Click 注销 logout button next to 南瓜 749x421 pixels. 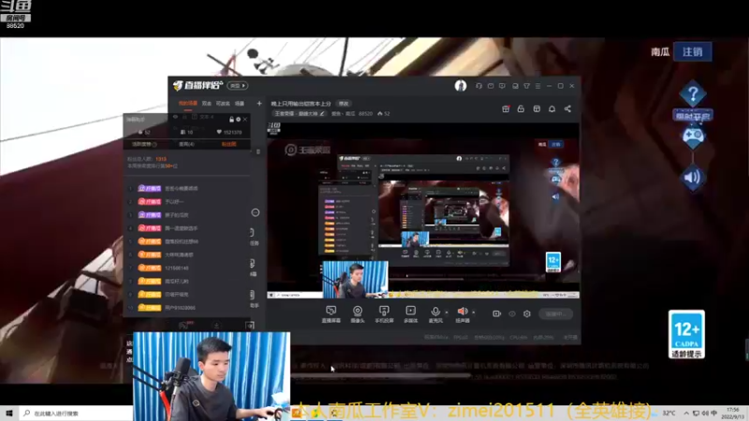click(692, 51)
